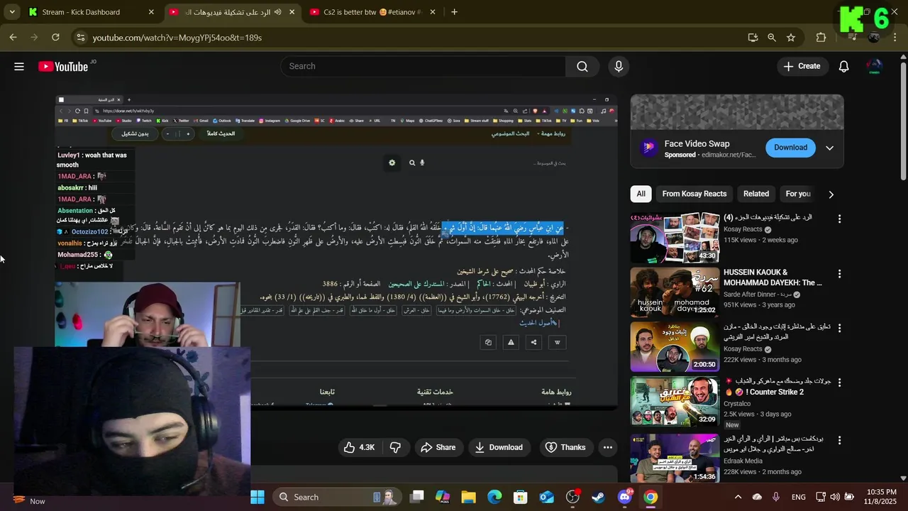
Task: Open options for Edraak Media video
Action: [839, 440]
